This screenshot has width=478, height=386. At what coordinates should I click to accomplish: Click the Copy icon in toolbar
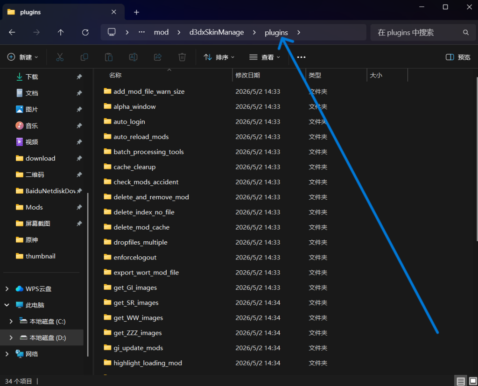84,57
